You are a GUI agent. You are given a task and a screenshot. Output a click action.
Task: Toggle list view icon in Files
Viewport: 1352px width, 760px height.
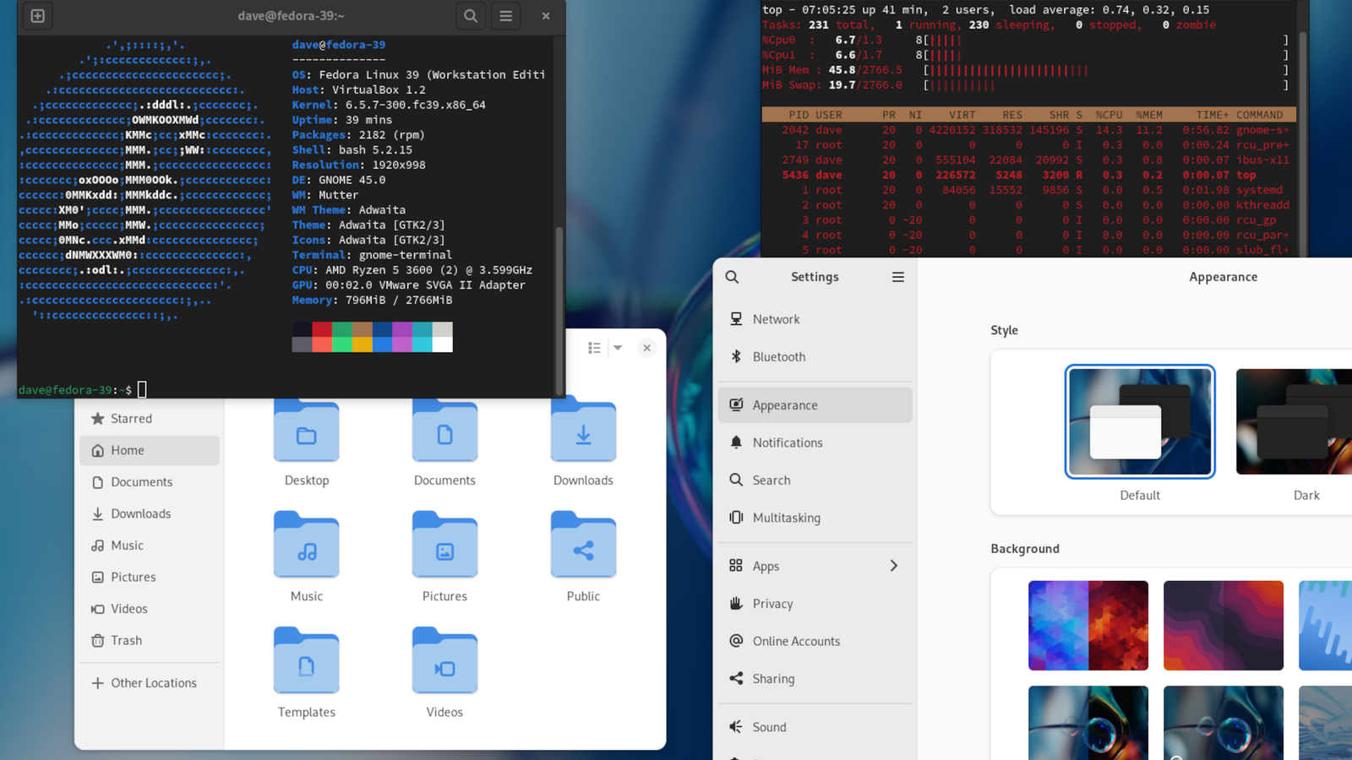594,348
